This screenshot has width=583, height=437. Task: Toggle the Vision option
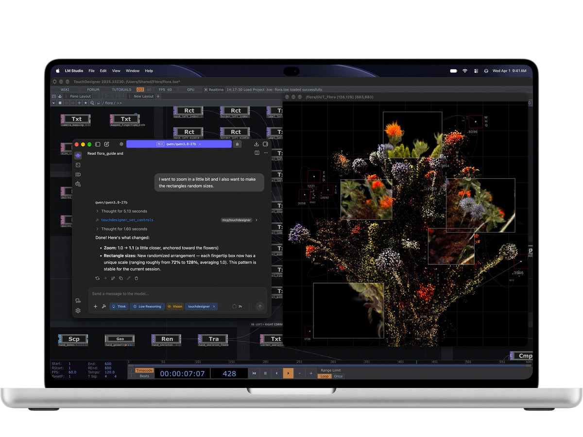(x=175, y=306)
